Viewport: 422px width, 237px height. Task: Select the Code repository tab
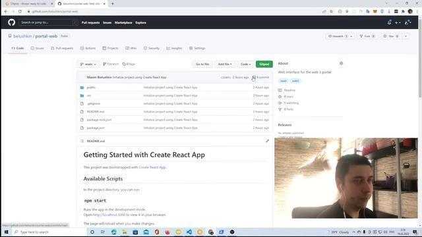coord(18,48)
